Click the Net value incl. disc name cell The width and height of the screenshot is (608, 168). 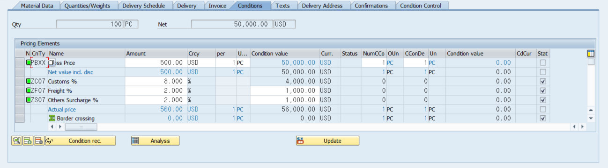click(x=86, y=72)
